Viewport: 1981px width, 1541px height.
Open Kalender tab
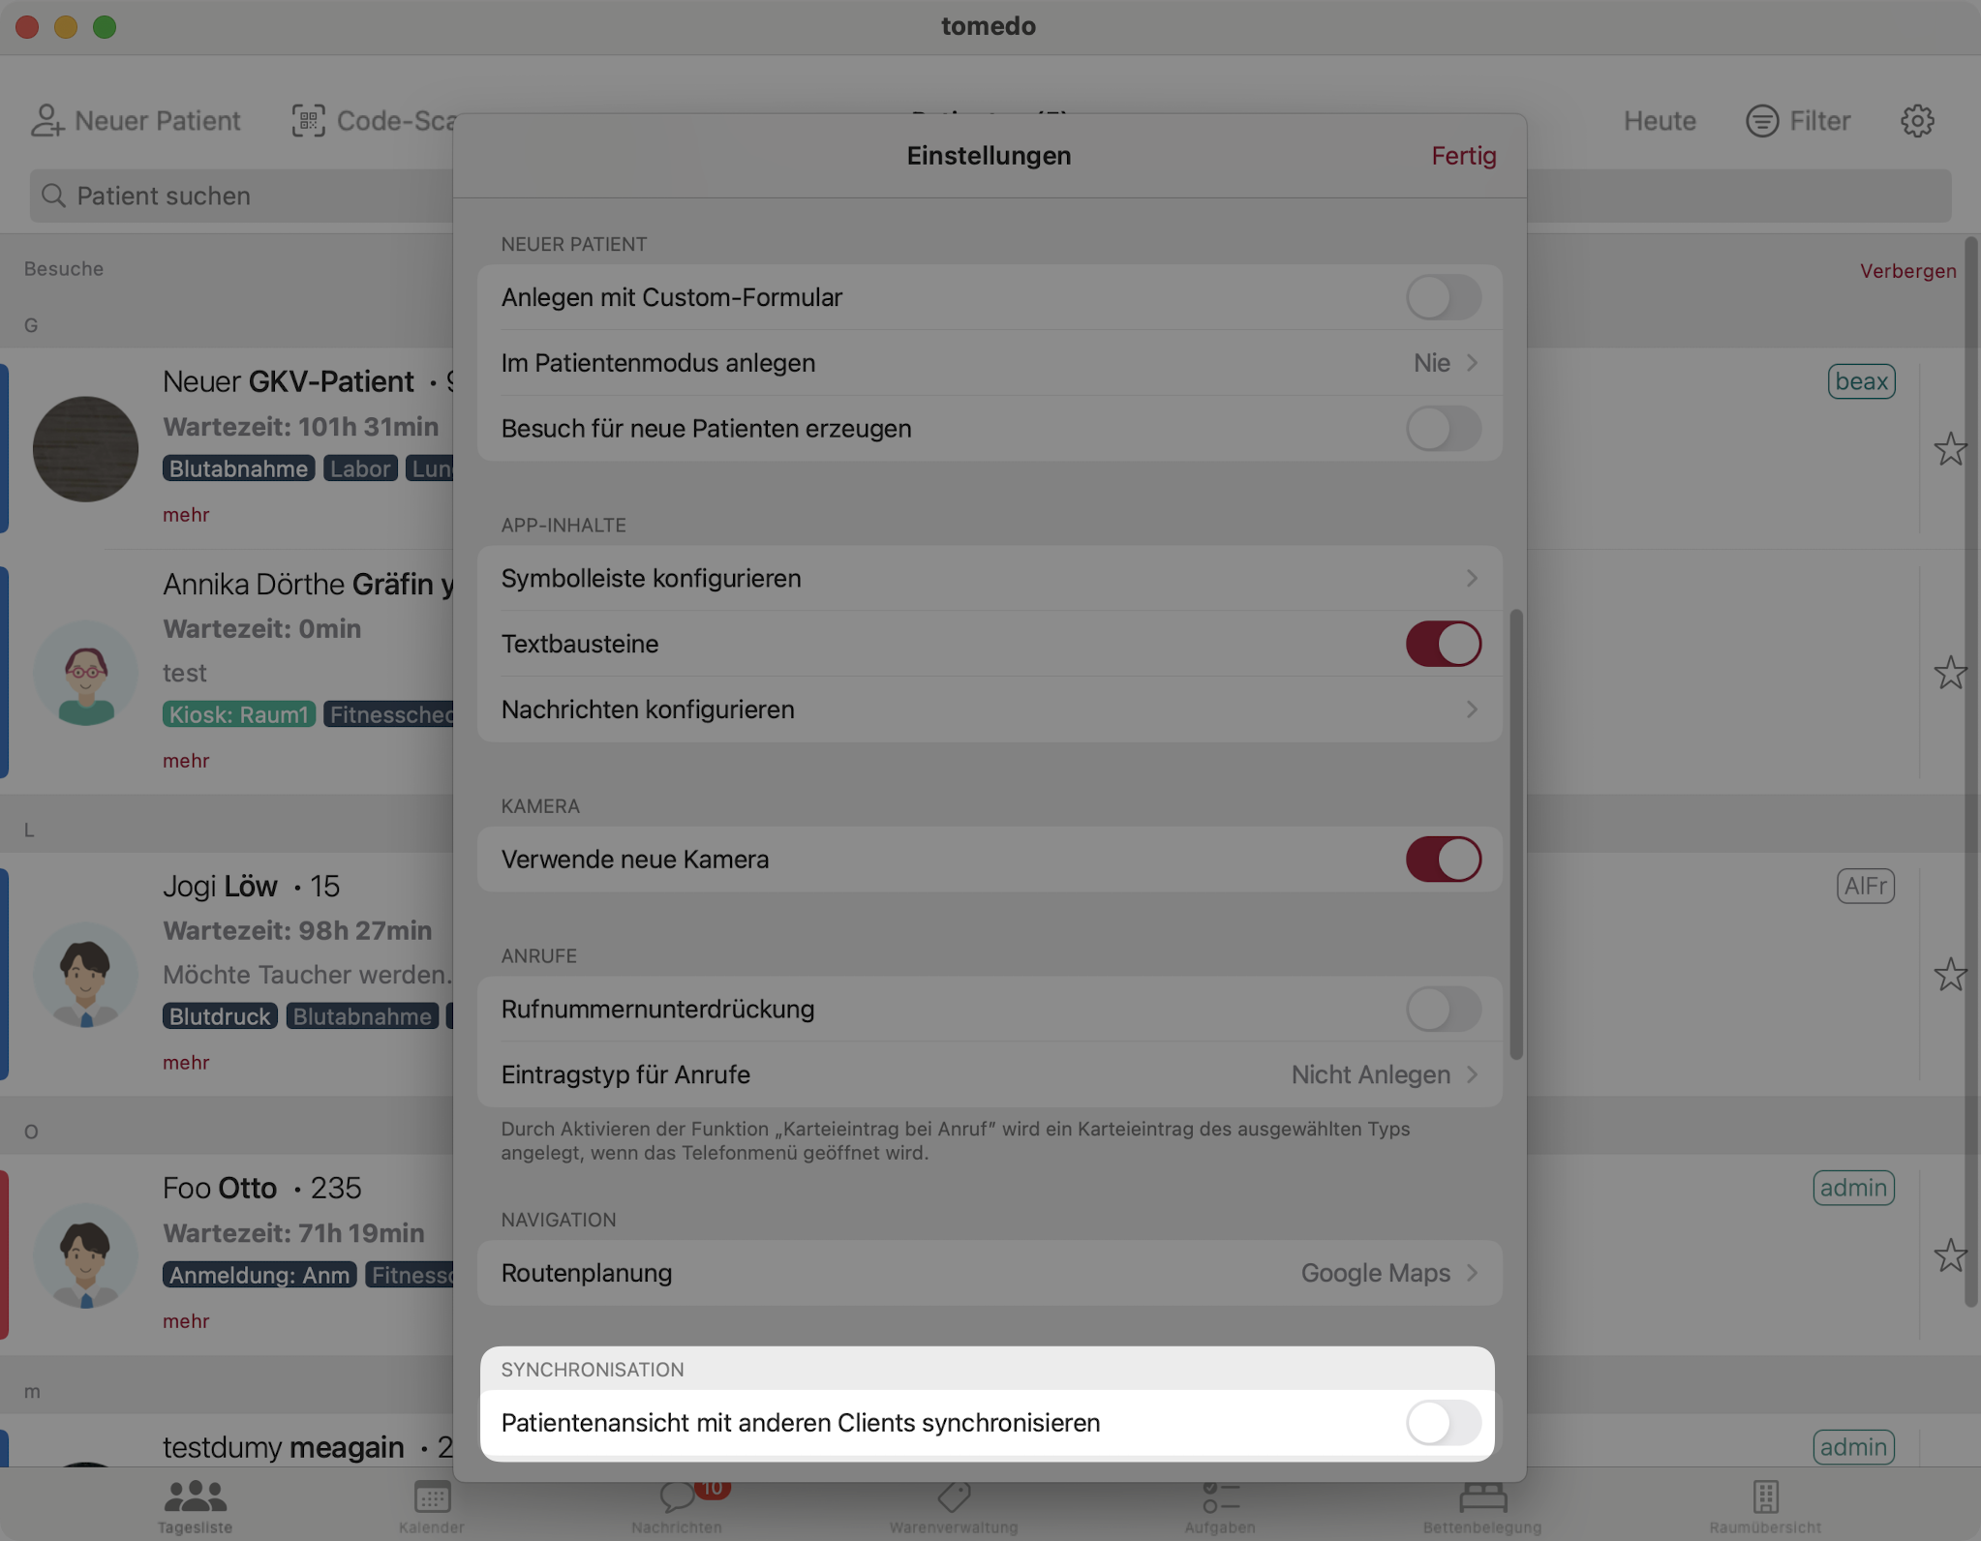(x=432, y=1505)
